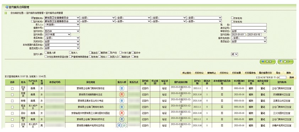Click the last-page icon beside the jump box
Image resolution: width=299 pixels, height=132 pixels.
click(x=278, y=77)
